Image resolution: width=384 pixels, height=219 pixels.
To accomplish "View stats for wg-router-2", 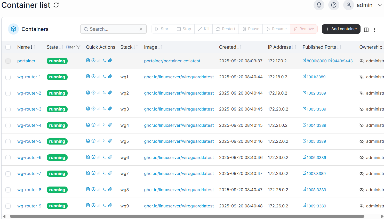I will tap(99, 92).
